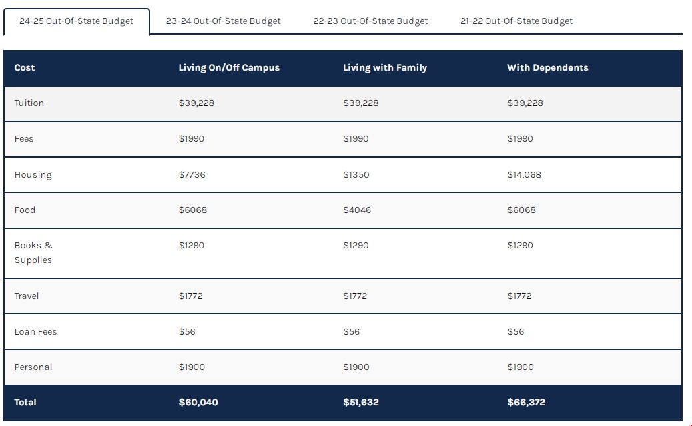Image resolution: width=692 pixels, height=426 pixels.
Task: Select the Loan Fees row label
Action: 35,332
